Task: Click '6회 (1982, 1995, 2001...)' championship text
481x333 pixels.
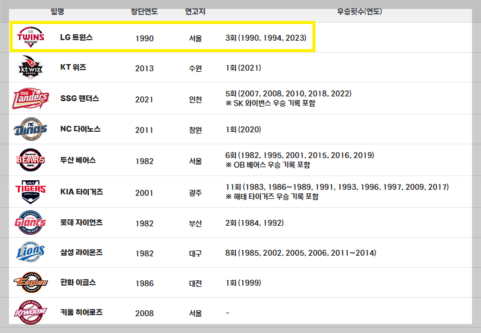Action: [300, 155]
